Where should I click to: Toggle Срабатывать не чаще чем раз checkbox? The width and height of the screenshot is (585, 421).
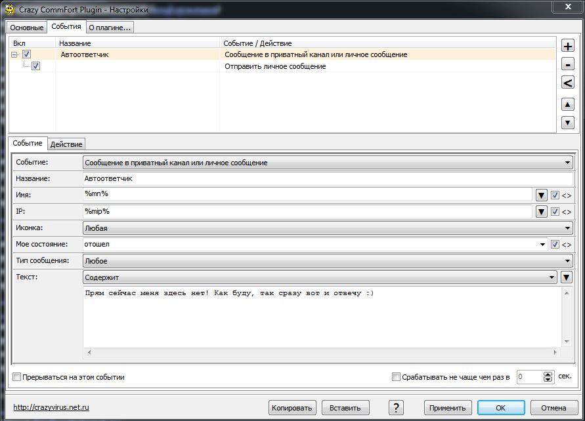pyautogui.click(x=396, y=377)
